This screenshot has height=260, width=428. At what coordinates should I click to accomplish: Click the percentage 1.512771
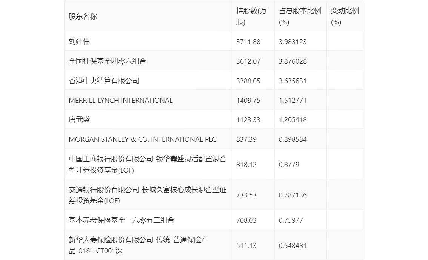tap(293, 101)
